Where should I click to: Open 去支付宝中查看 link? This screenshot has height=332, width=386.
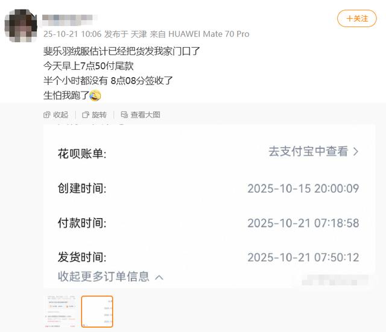point(308,151)
